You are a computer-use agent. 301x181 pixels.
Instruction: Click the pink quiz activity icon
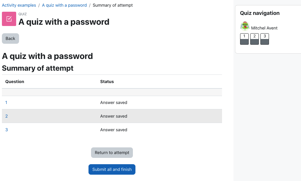point(9,19)
